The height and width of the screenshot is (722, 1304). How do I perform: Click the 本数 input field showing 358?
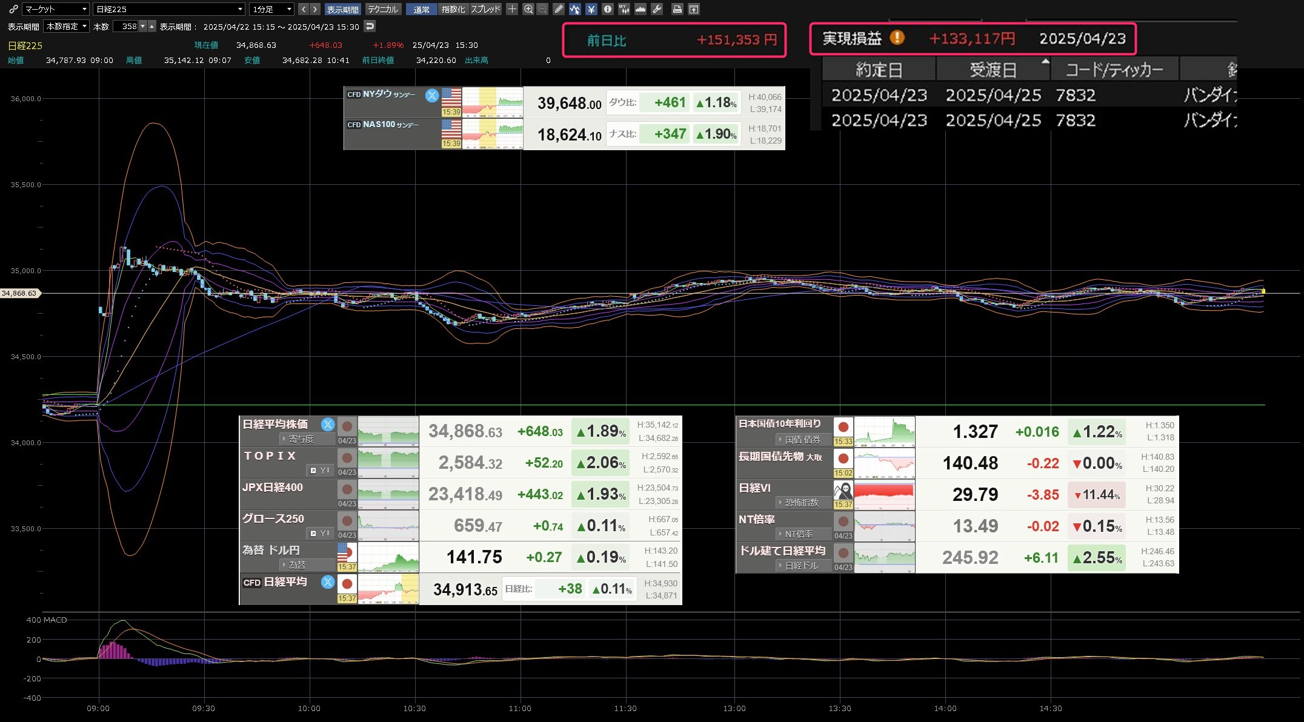(125, 26)
